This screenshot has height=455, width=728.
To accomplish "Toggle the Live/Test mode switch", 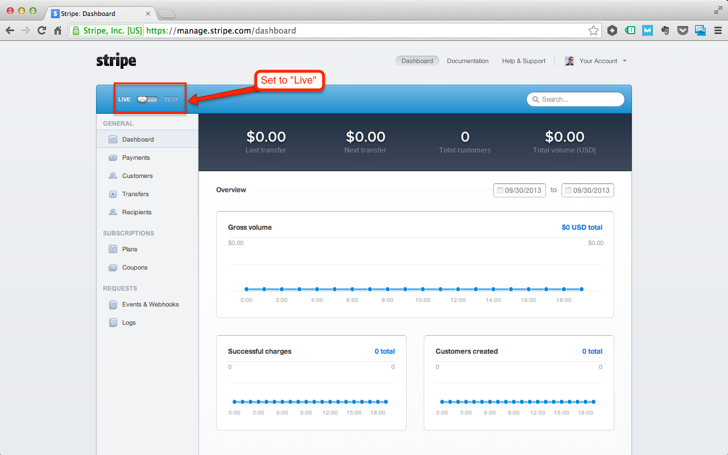I will pyautogui.click(x=147, y=100).
